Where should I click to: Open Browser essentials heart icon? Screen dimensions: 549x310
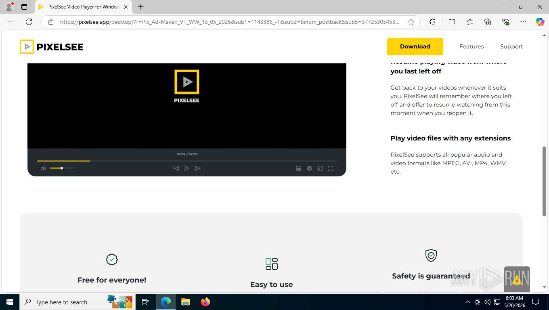505,22
